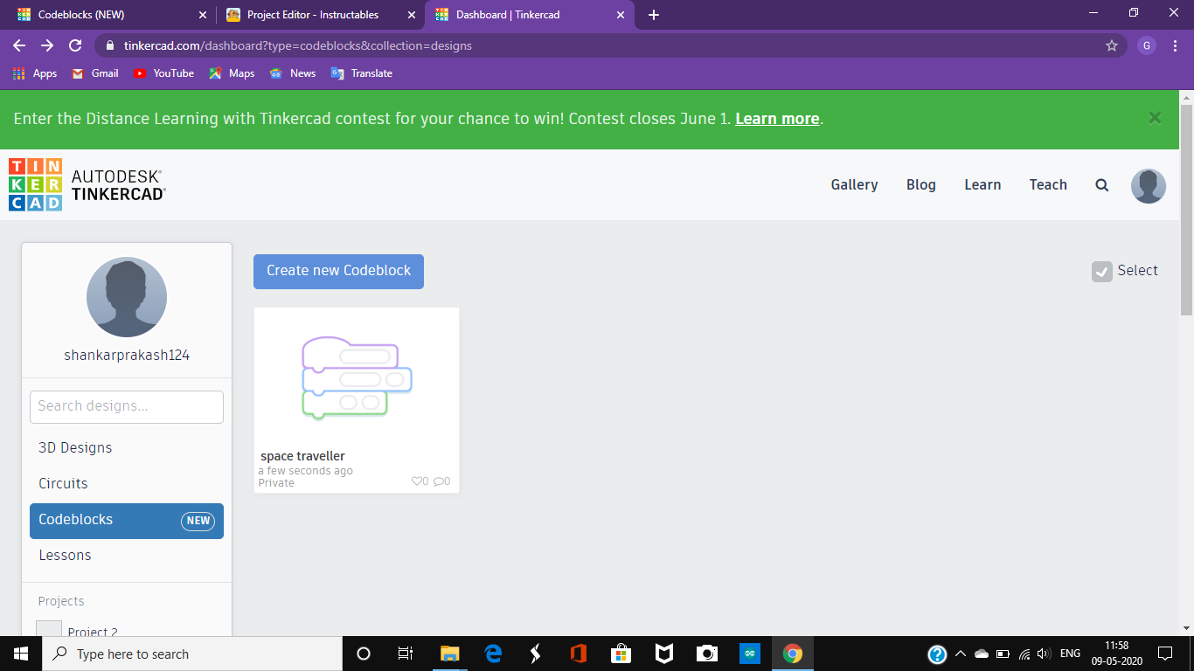Dismiss the green contest banner
Viewport: 1194px width, 671px height.
click(1155, 118)
